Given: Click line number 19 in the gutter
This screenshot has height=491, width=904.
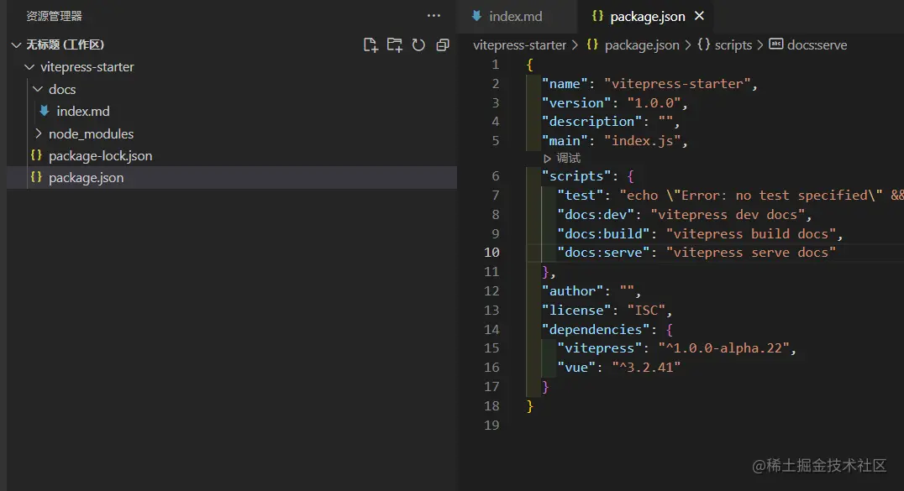Looking at the screenshot, I should pyautogui.click(x=491, y=426).
